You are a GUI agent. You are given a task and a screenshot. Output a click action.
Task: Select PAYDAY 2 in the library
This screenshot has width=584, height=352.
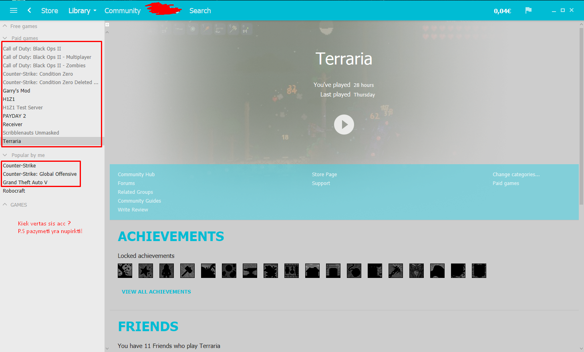14,116
